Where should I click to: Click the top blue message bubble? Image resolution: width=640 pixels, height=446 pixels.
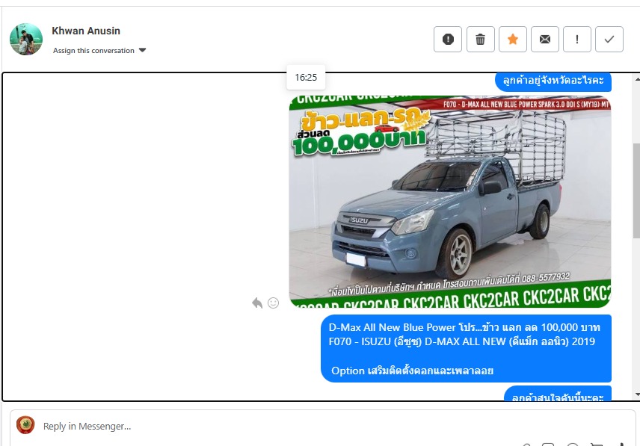(x=553, y=81)
